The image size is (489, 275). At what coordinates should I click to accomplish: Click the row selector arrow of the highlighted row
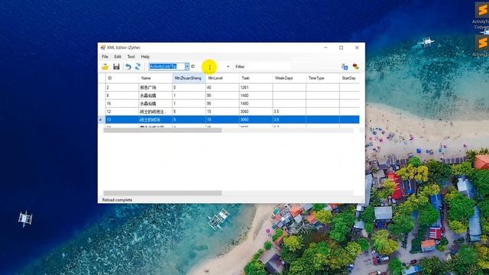(101, 120)
